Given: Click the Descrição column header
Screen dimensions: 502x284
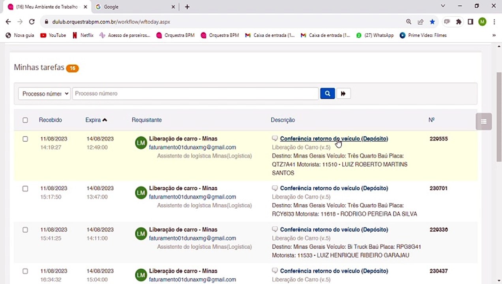Looking at the screenshot, I should tap(283, 120).
